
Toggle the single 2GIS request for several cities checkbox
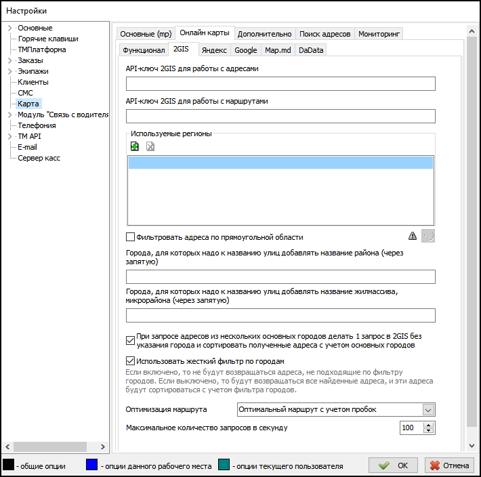pos(131,340)
